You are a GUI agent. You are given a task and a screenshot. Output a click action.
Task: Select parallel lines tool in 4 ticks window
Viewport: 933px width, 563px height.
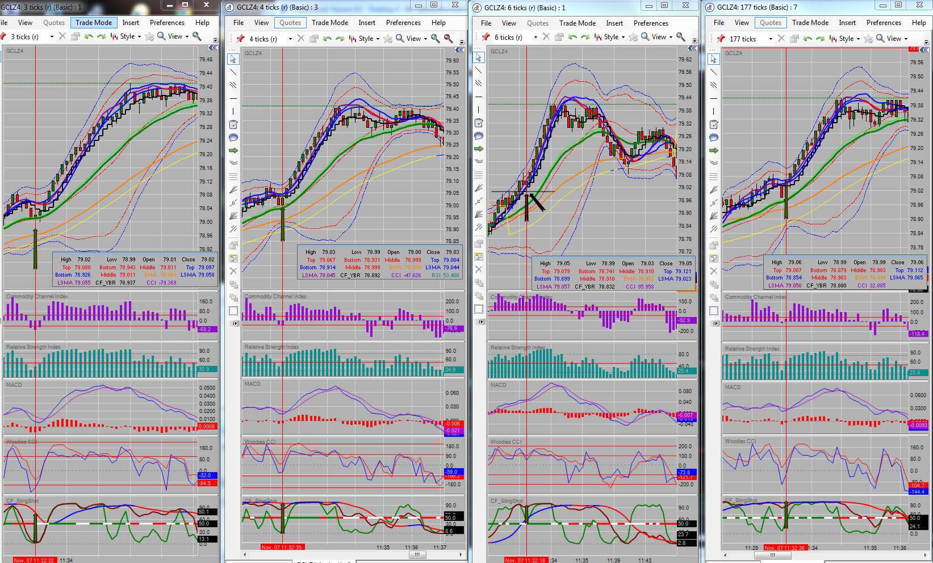[233, 85]
